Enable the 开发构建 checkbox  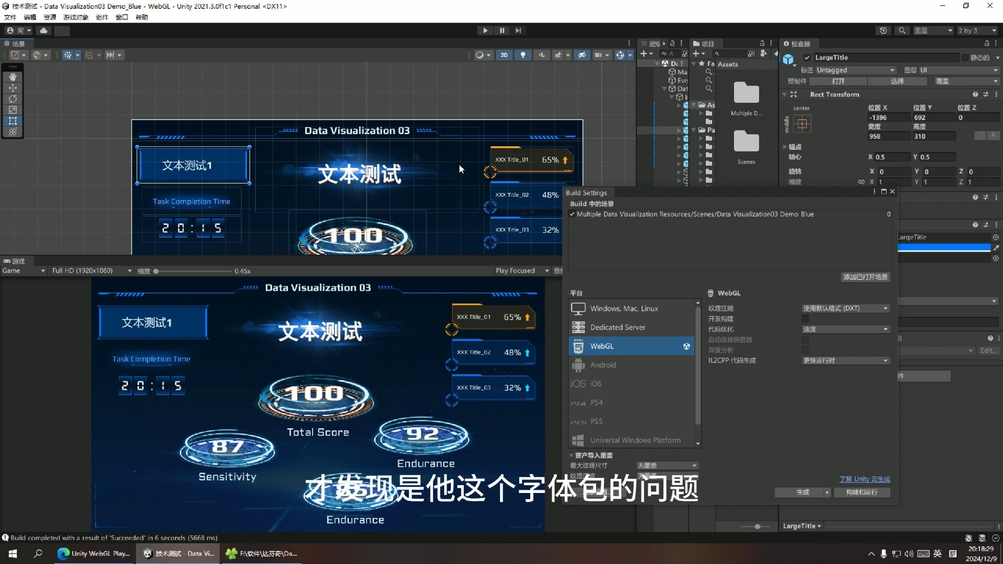(805, 319)
